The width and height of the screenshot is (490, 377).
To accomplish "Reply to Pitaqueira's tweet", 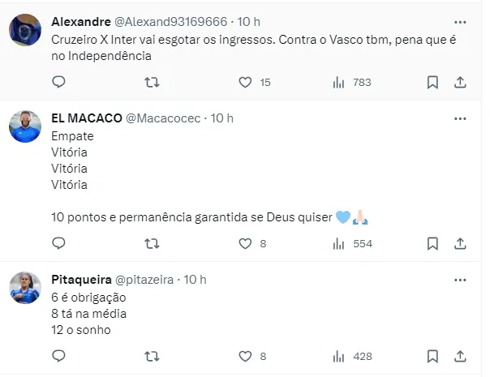I will coord(58,356).
